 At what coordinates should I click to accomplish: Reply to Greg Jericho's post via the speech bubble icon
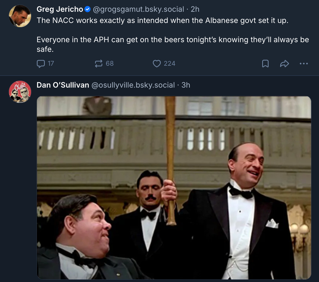[41, 64]
